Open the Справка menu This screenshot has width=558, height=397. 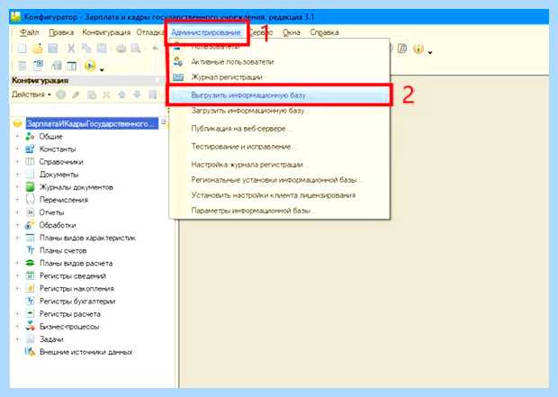[324, 32]
